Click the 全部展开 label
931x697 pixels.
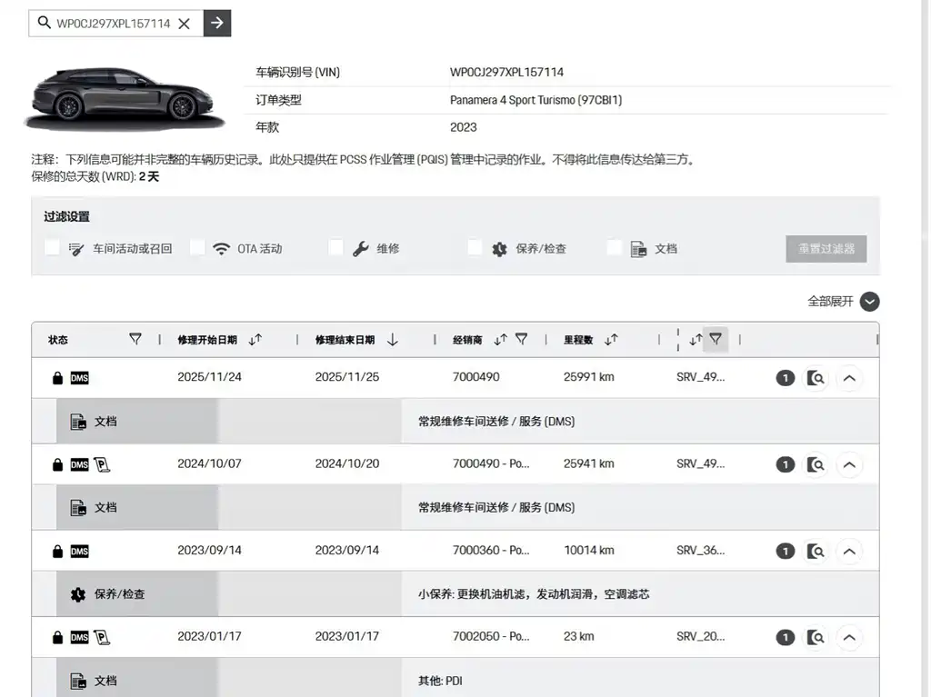pos(830,302)
